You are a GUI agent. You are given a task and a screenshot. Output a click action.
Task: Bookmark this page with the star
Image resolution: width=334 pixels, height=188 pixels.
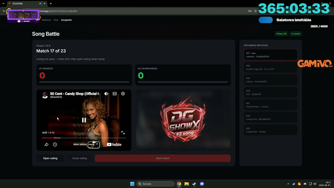coord(255,11)
